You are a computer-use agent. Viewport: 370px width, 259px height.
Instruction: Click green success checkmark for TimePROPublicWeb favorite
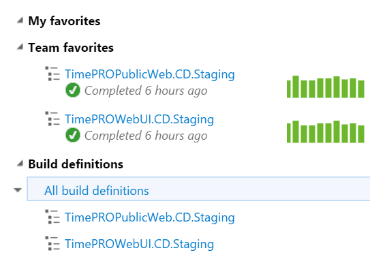(x=73, y=90)
